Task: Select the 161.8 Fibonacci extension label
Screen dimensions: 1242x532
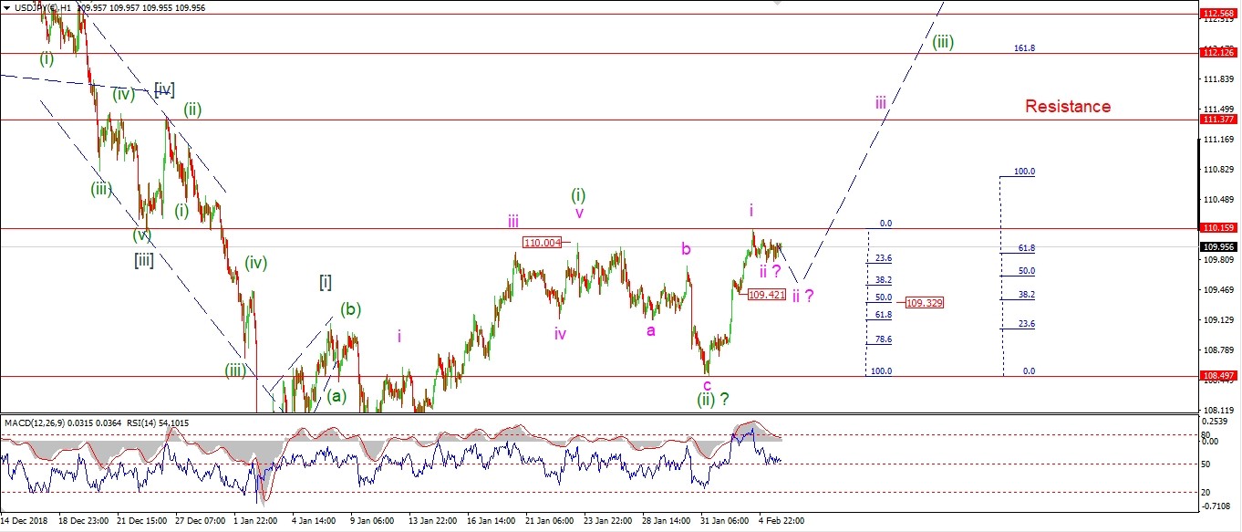Action: (1024, 48)
